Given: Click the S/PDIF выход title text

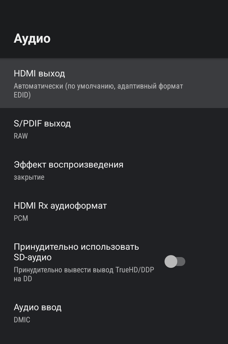Looking at the screenshot, I should point(42,123).
